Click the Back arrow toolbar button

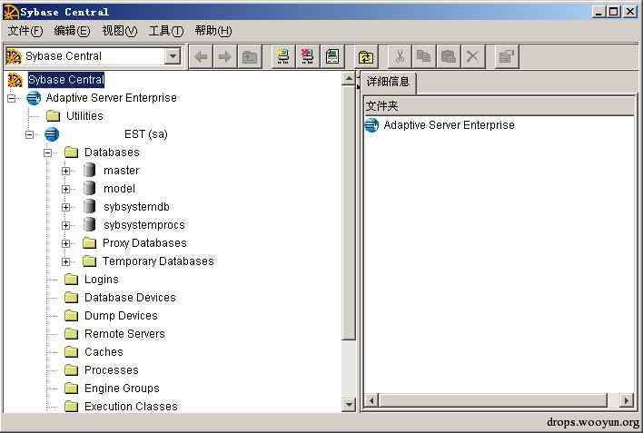coord(201,56)
